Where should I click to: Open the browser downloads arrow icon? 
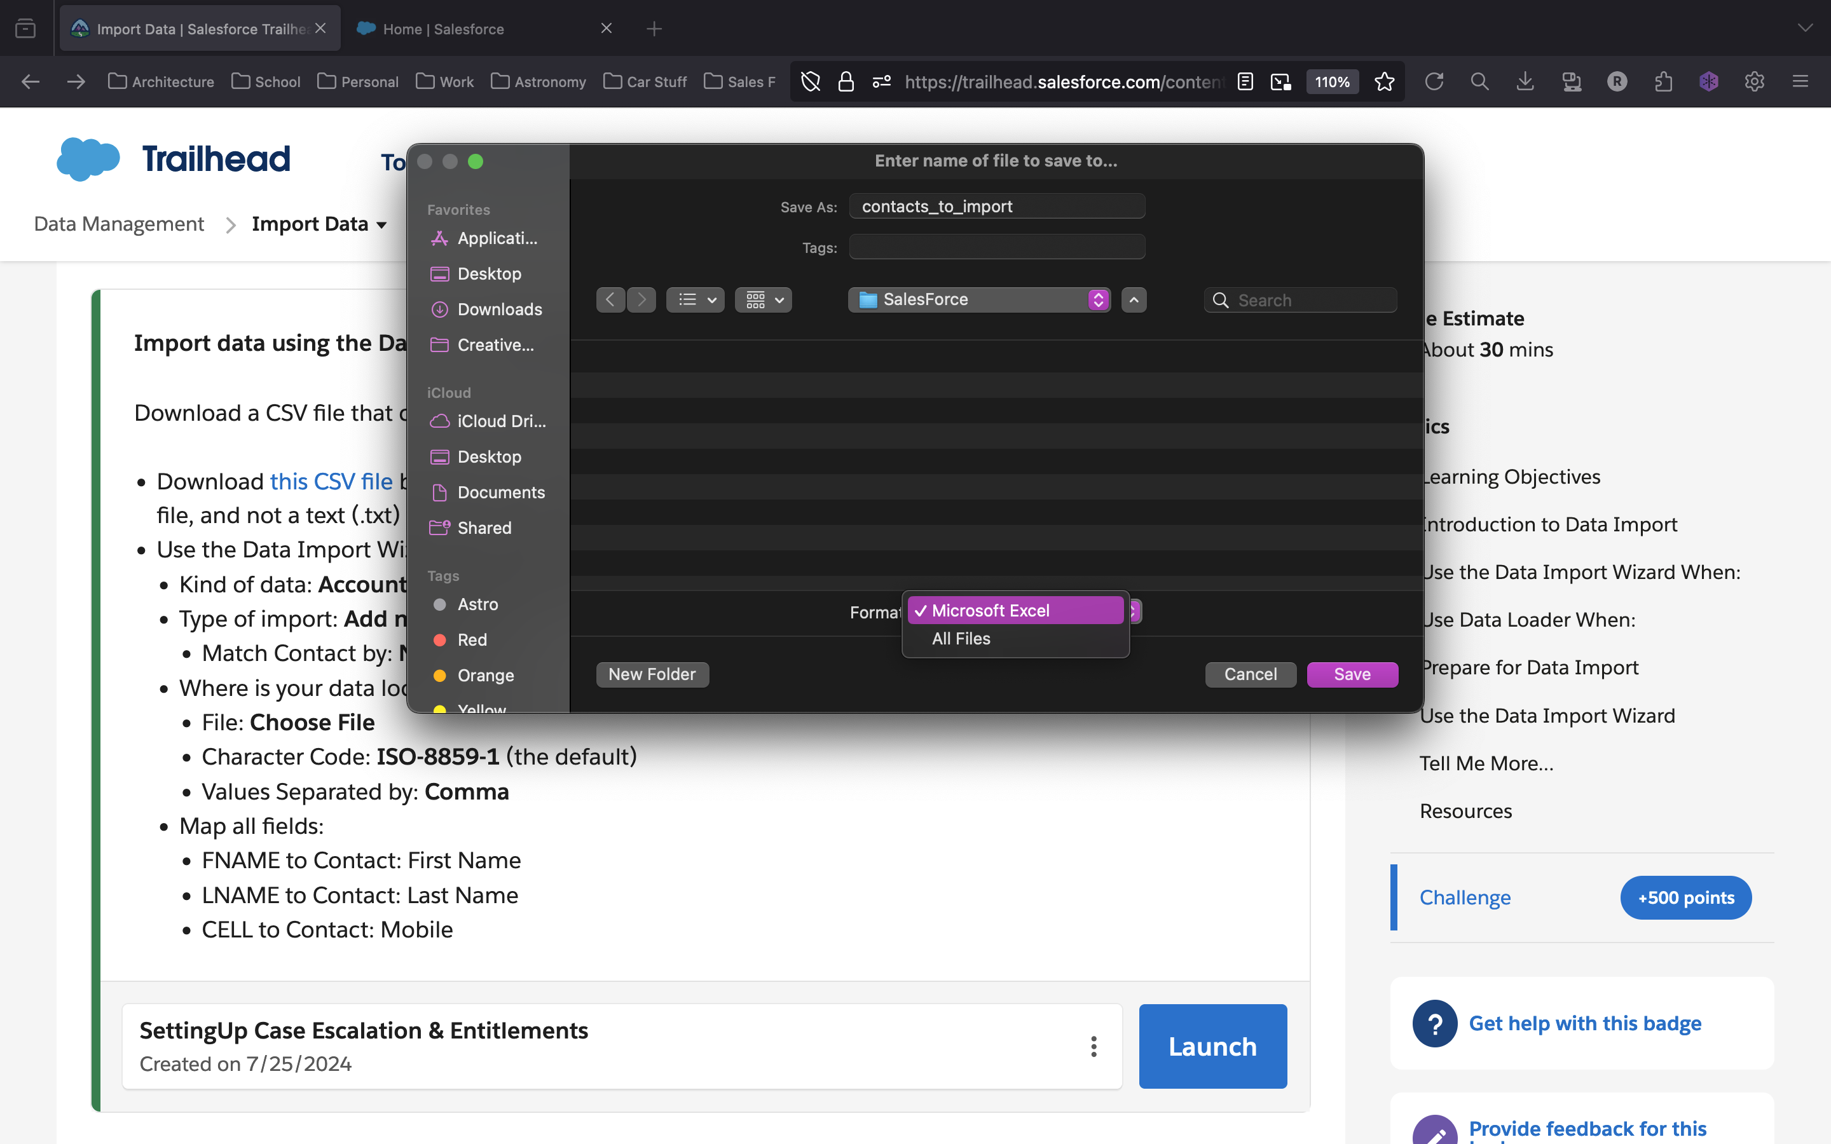(x=1525, y=82)
